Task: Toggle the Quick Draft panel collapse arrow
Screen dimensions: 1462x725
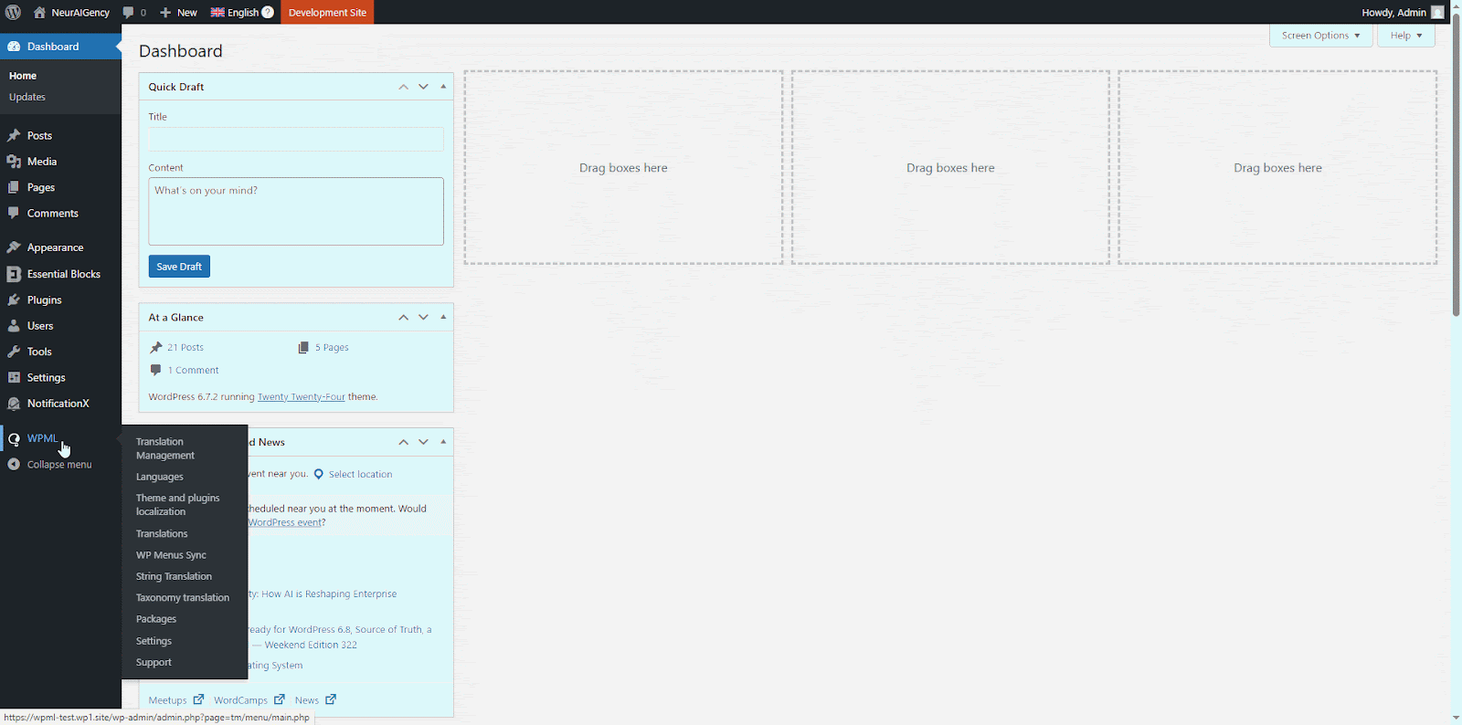Action: pos(443,87)
